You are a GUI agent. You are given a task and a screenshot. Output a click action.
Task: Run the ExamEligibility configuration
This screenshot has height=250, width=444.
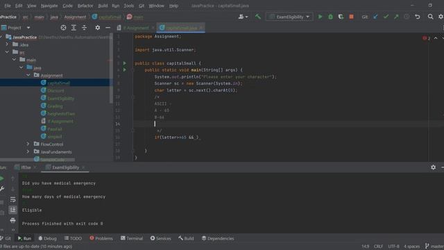click(320, 17)
